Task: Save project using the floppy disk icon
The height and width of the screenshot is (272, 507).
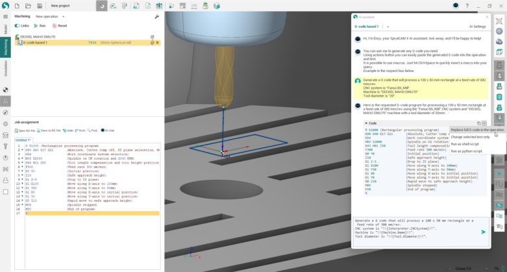Action: (x=40, y=6)
